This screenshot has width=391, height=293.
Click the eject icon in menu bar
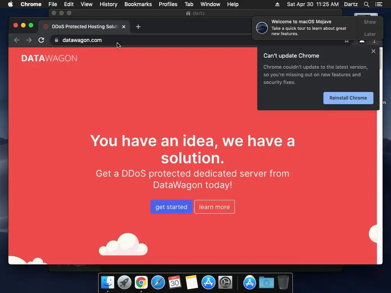pyautogui.click(x=277, y=4)
